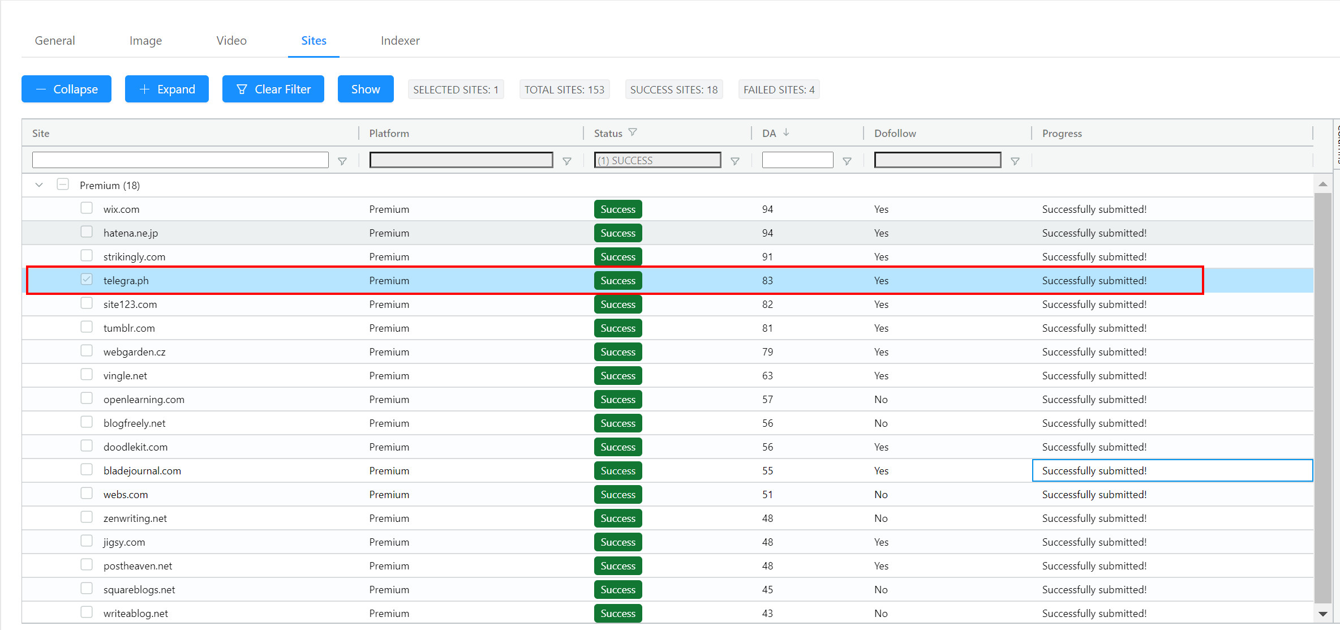Click the Success badge for wix.com
The width and height of the screenshot is (1340, 630).
[x=618, y=209]
